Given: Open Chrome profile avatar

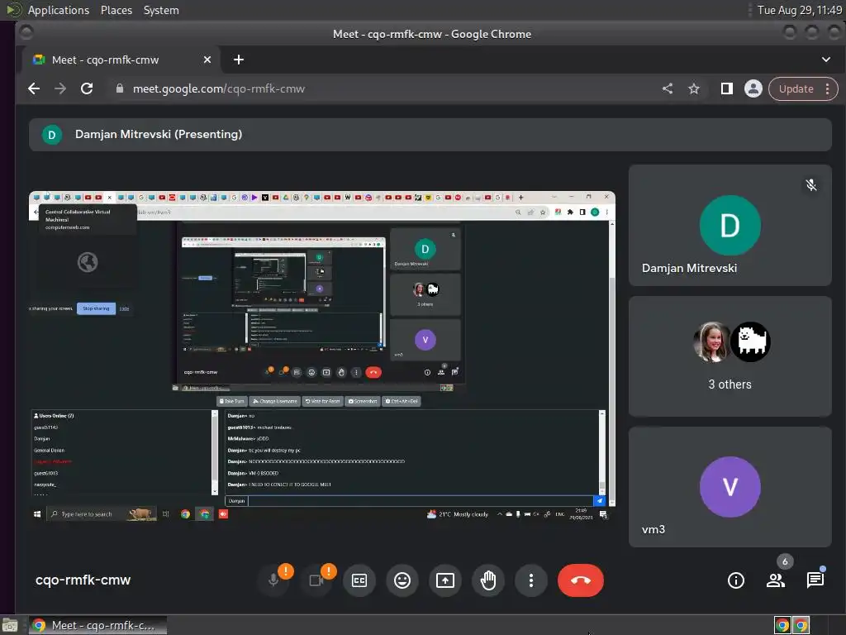Looking at the screenshot, I should pos(753,88).
